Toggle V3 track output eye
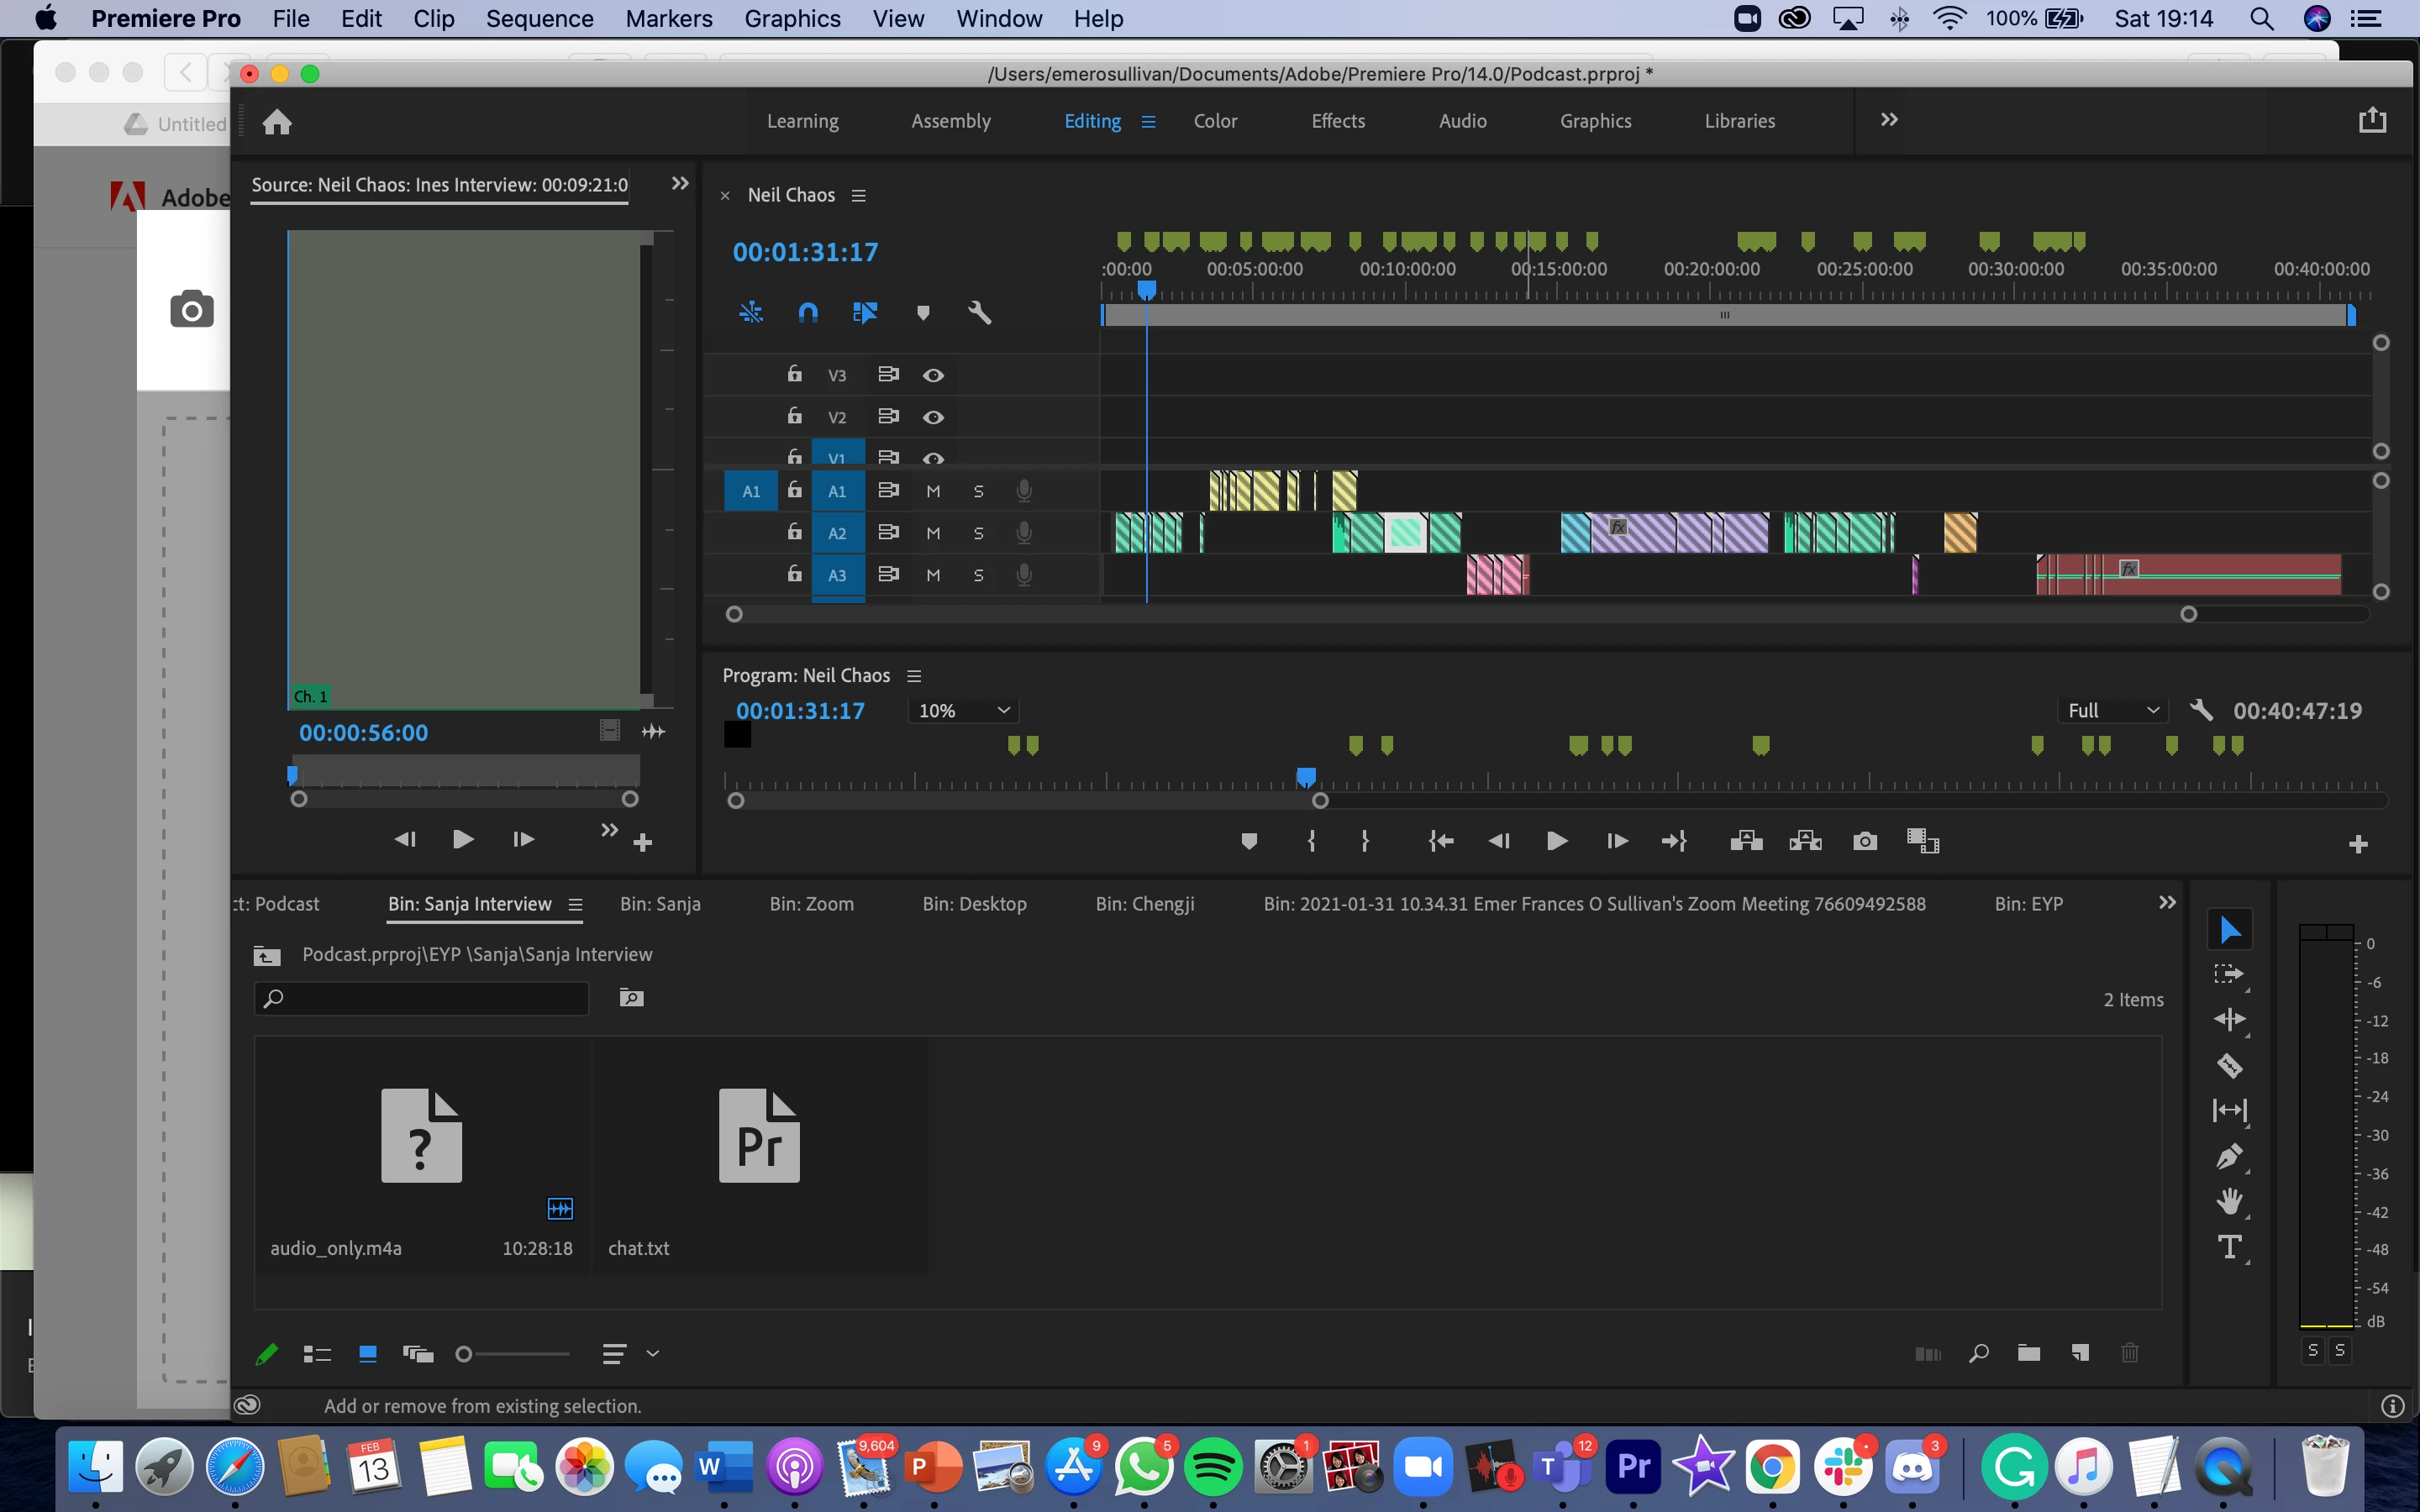Viewport: 2420px width, 1512px height. coord(932,375)
